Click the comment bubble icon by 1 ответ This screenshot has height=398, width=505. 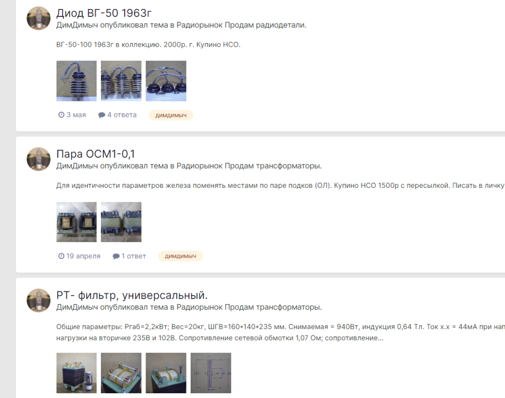tap(116, 256)
